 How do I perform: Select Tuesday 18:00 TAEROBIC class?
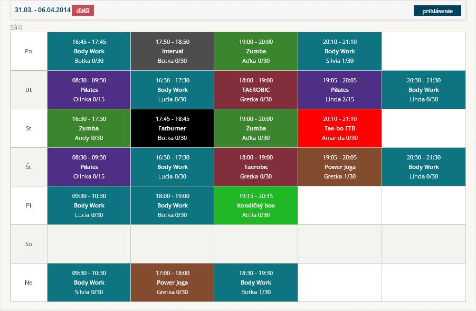(x=256, y=90)
